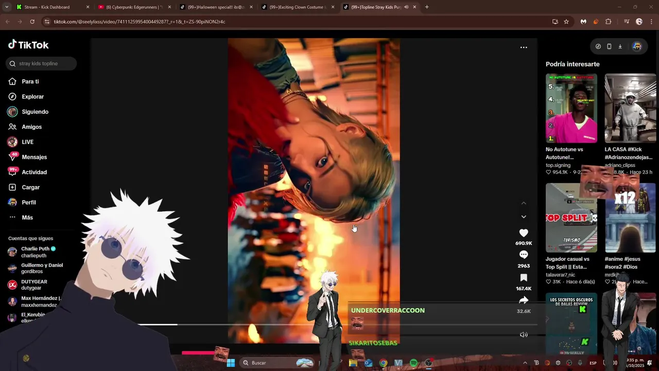
Task: Click the TikTok search field
Action: (x=41, y=63)
